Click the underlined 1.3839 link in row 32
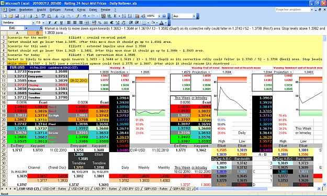 tap(221, 171)
